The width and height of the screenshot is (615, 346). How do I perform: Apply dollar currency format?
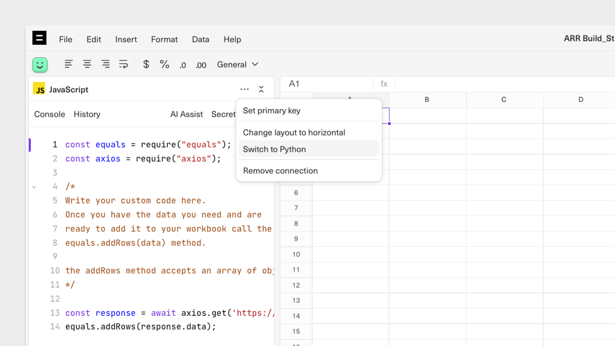coord(146,64)
